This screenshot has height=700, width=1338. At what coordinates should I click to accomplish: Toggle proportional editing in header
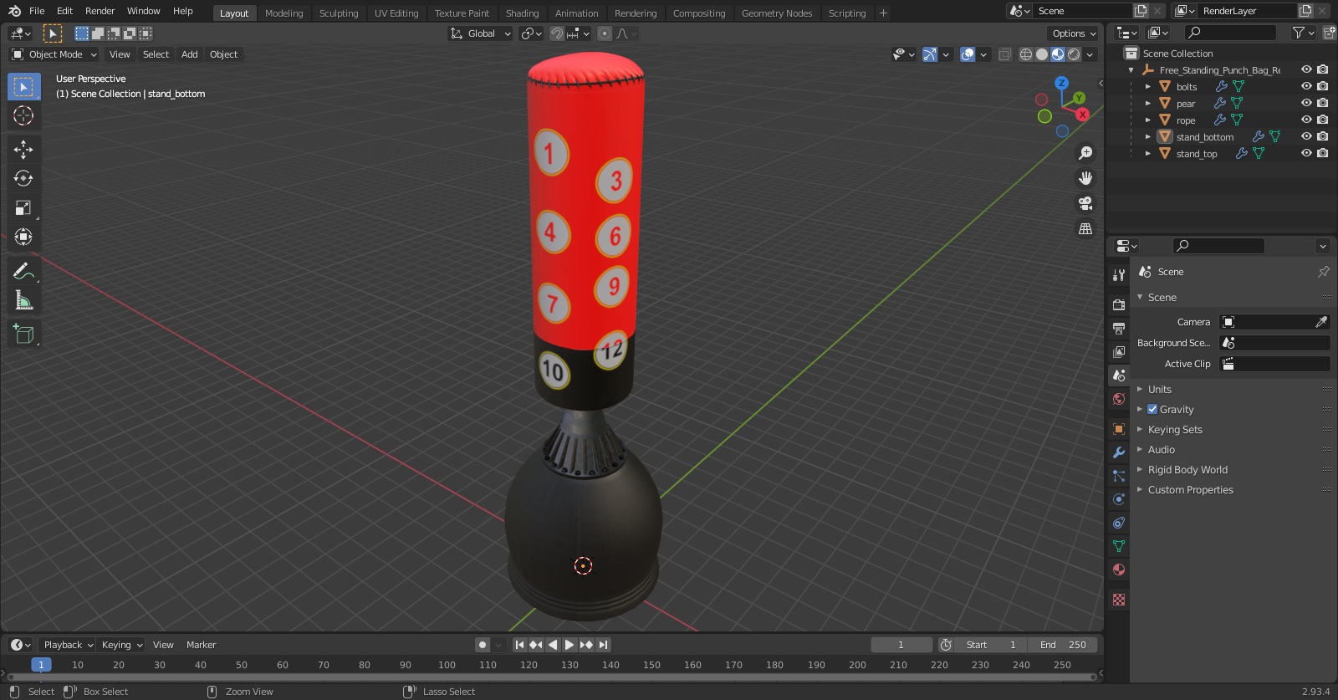[x=605, y=33]
